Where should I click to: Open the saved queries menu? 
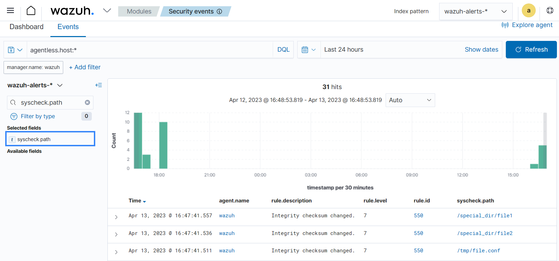coord(15,50)
